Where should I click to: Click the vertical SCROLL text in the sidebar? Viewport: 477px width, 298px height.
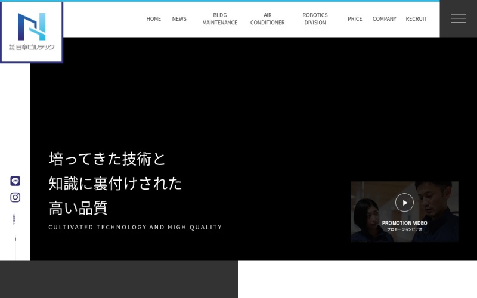[14, 219]
